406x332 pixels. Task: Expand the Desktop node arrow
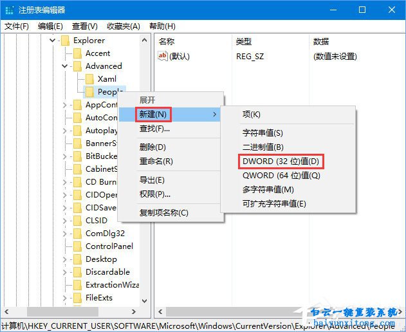point(65,259)
